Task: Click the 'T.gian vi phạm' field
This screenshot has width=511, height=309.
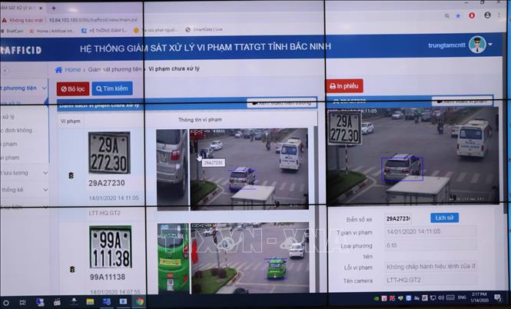Action: (430, 231)
